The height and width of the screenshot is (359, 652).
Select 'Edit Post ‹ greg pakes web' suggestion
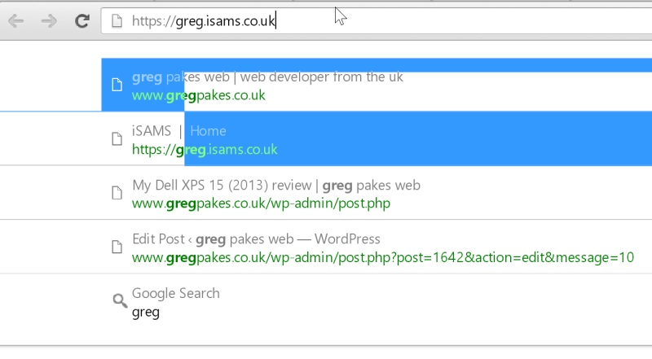click(256, 239)
